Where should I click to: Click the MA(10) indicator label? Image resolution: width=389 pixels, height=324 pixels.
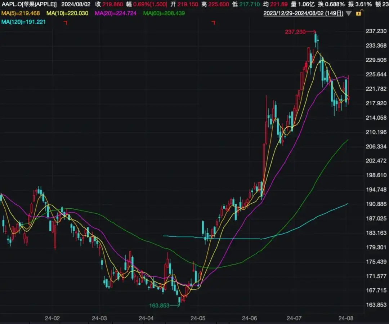coord(67,13)
